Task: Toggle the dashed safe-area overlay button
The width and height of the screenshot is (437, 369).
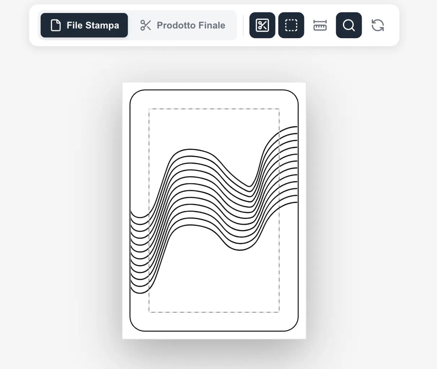Action: pos(291,25)
